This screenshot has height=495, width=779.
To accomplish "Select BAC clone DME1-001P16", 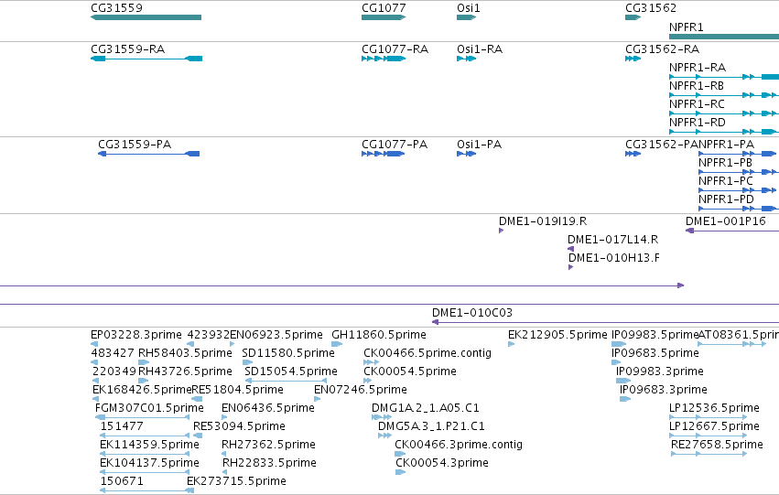I will [x=732, y=231].
